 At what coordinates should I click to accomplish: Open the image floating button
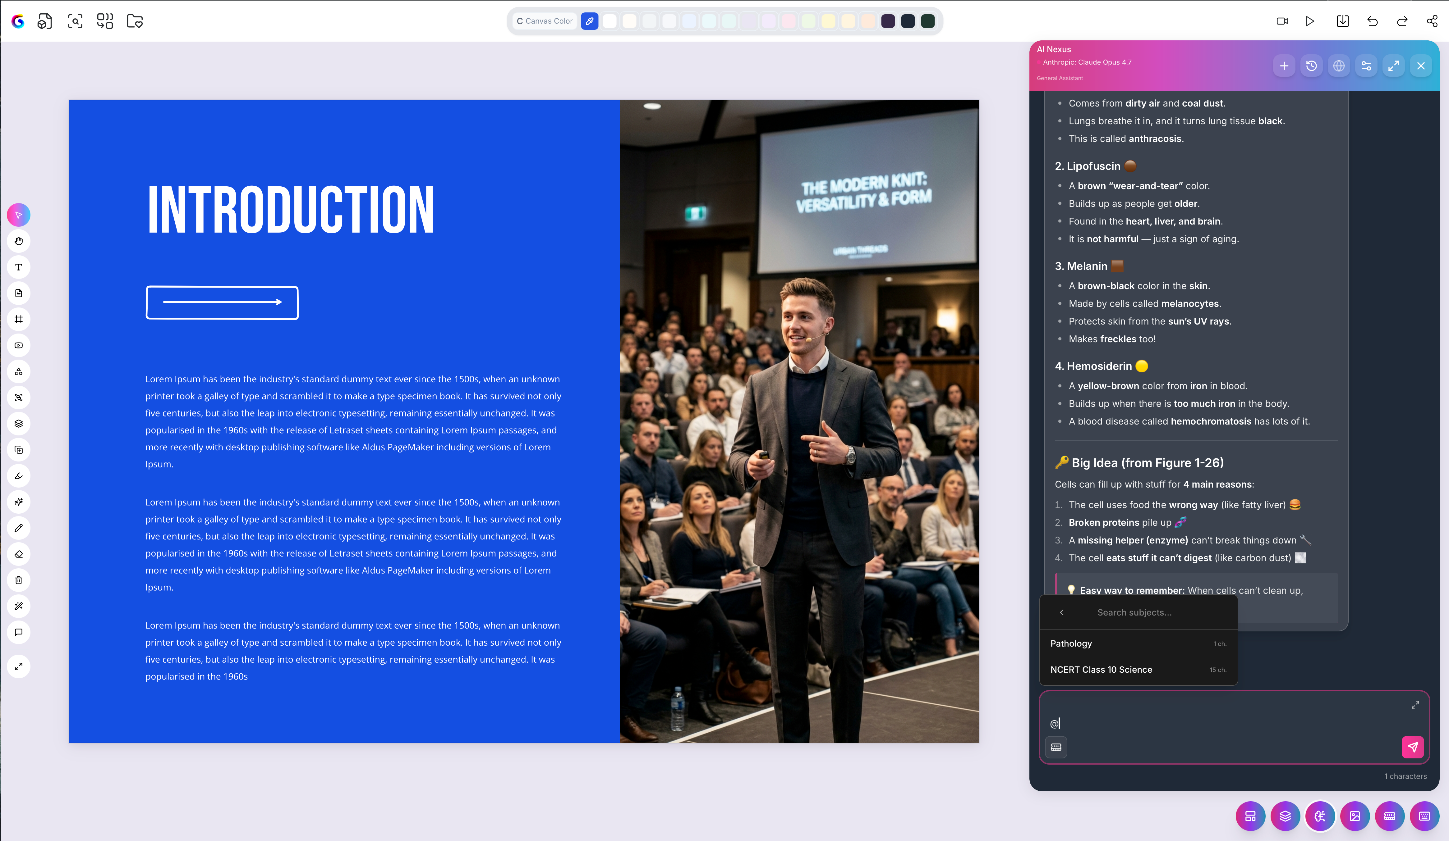[1355, 816]
